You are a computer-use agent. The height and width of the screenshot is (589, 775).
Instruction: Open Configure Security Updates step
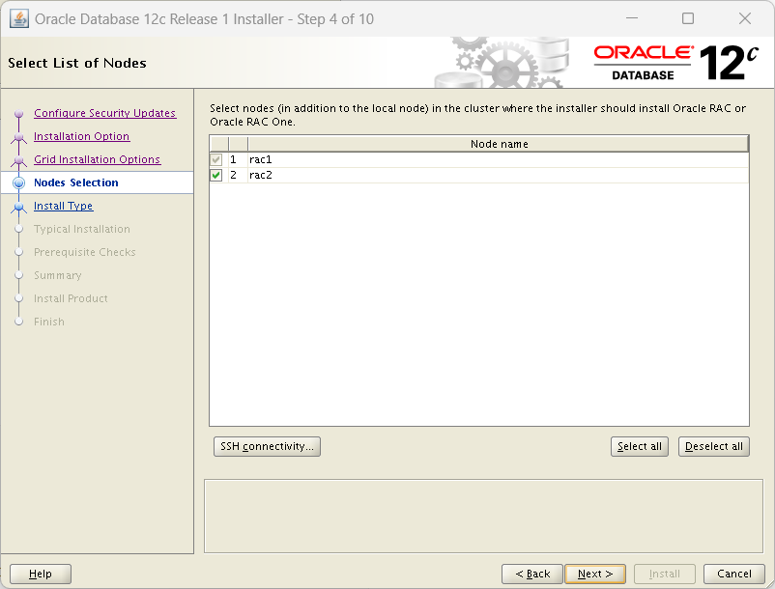pos(104,113)
